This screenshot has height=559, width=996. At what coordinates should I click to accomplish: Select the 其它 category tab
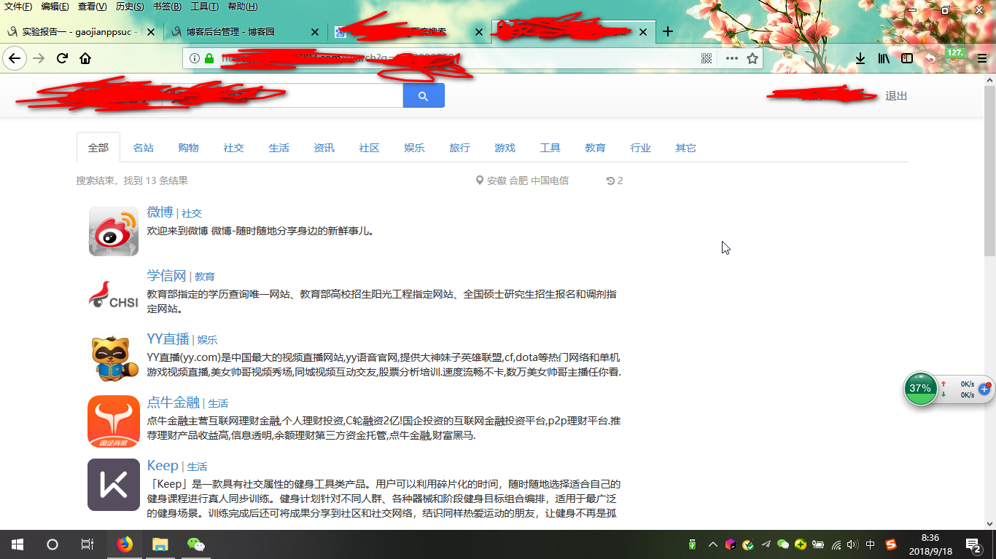(685, 148)
